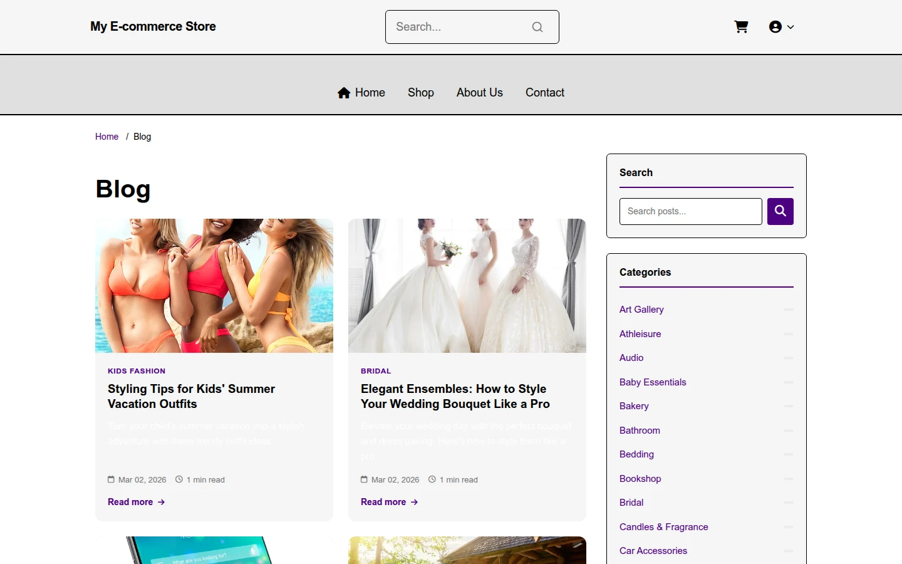
Task: Open Styling Tips for Kids' Summer title
Action: [192, 397]
